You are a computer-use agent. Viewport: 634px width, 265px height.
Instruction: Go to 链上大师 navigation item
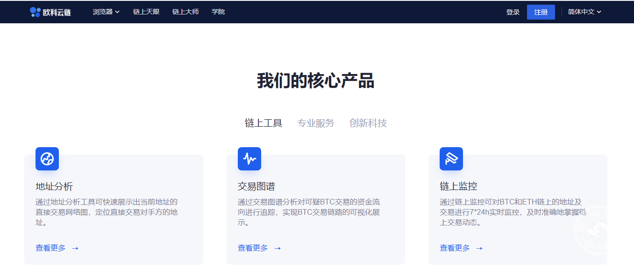click(185, 12)
